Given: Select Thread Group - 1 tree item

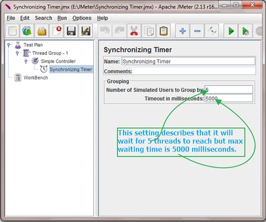Looking at the screenshot, I should click(50, 53).
